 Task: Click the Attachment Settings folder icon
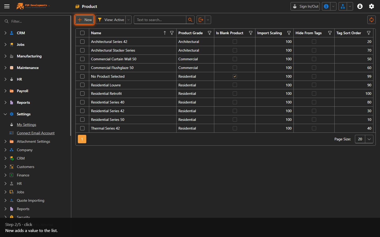[x=12, y=141]
